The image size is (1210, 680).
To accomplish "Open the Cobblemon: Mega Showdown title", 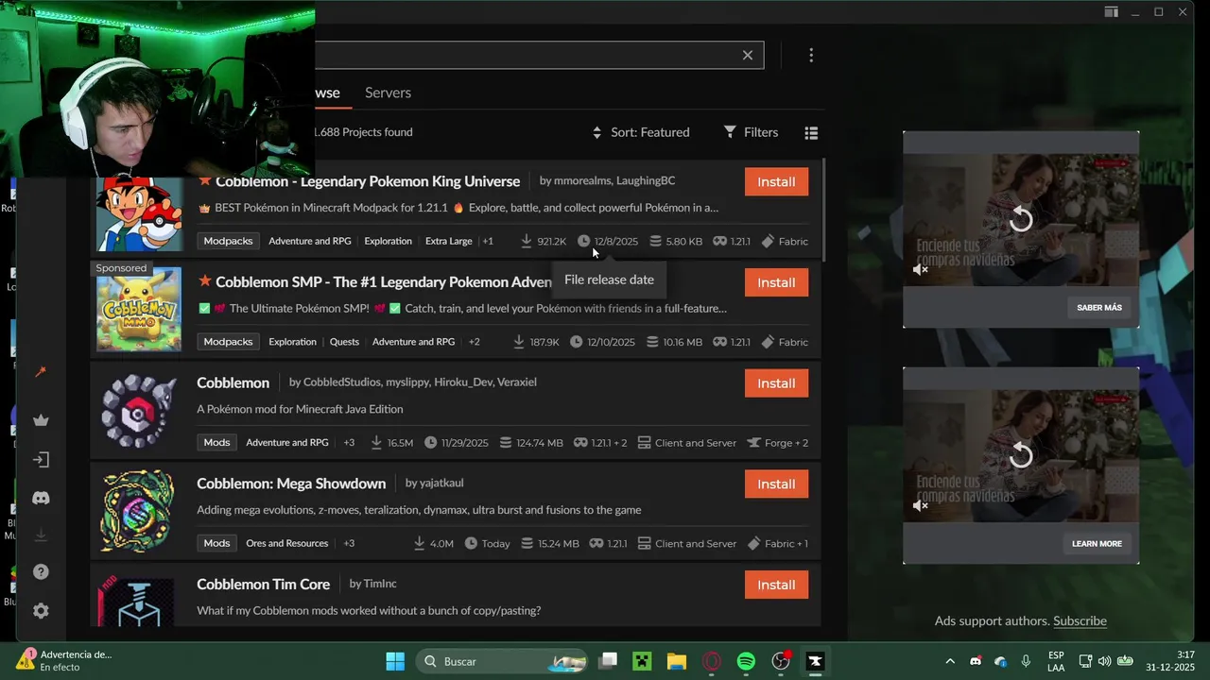I will (291, 484).
